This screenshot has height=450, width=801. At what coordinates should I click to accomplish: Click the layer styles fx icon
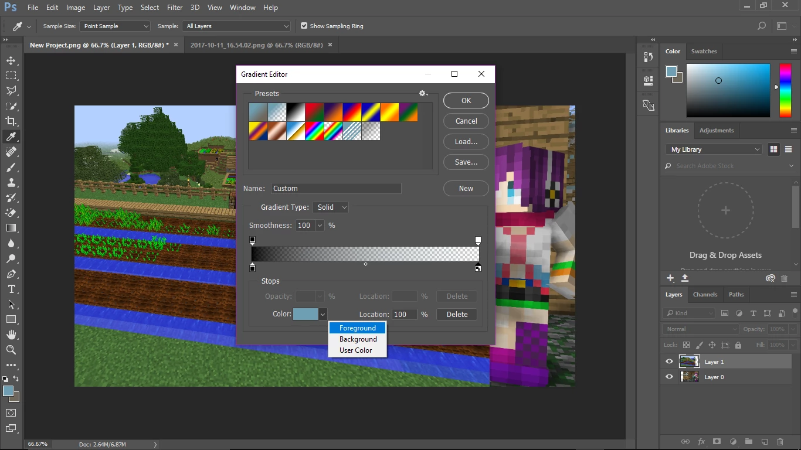pyautogui.click(x=701, y=441)
